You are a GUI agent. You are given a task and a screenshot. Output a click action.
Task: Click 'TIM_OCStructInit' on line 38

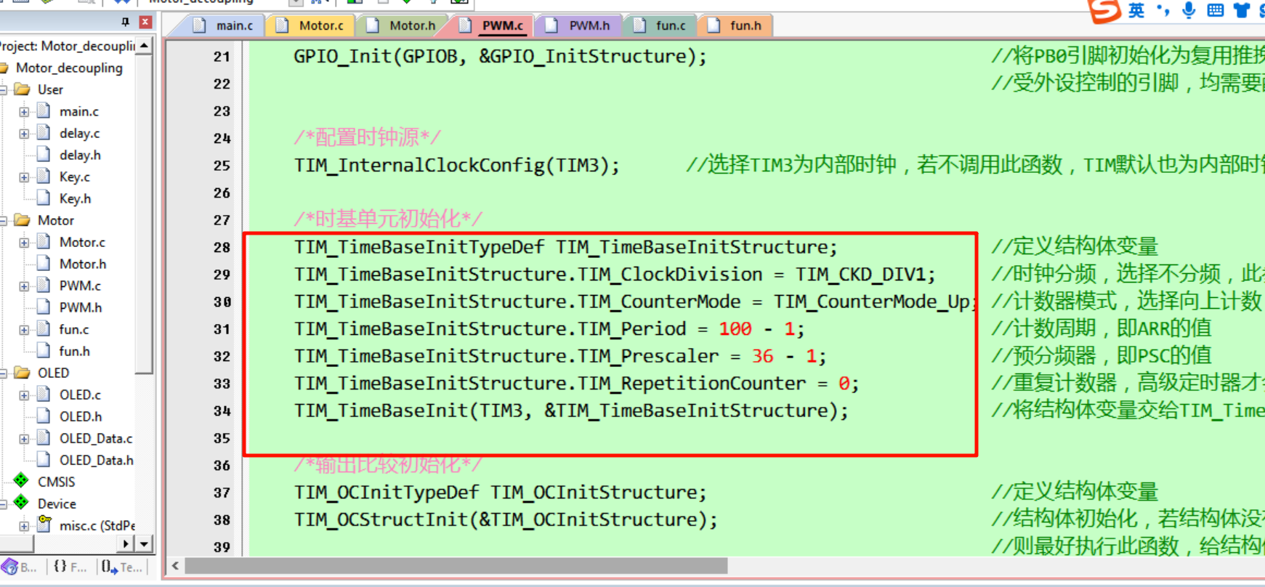pyautogui.click(x=381, y=520)
